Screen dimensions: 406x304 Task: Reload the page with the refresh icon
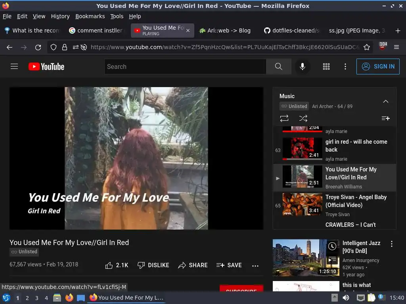pos(38,47)
